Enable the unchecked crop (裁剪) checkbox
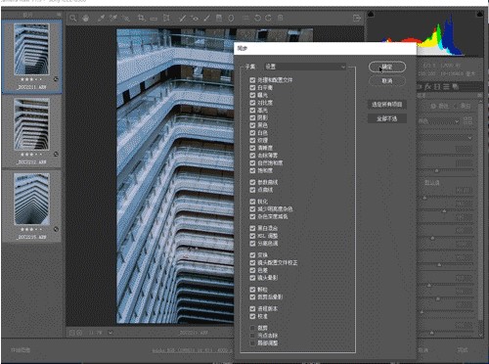489x364 pixels. tap(252, 328)
